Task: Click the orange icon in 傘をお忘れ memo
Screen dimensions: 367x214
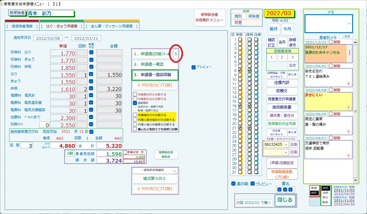Action: point(348,84)
